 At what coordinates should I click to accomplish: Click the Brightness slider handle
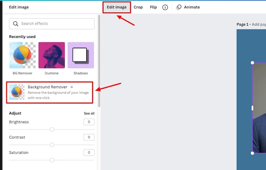point(52,129)
